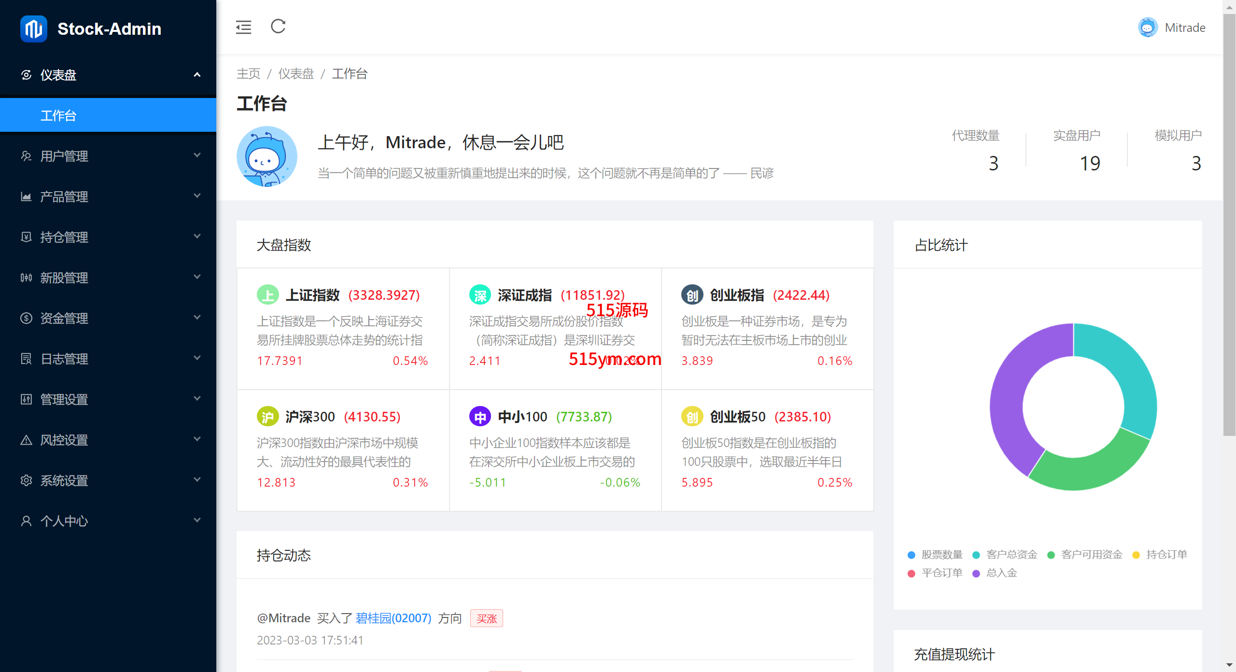Click the 深证成指 index badge icon
The image size is (1236, 672).
coord(480,295)
